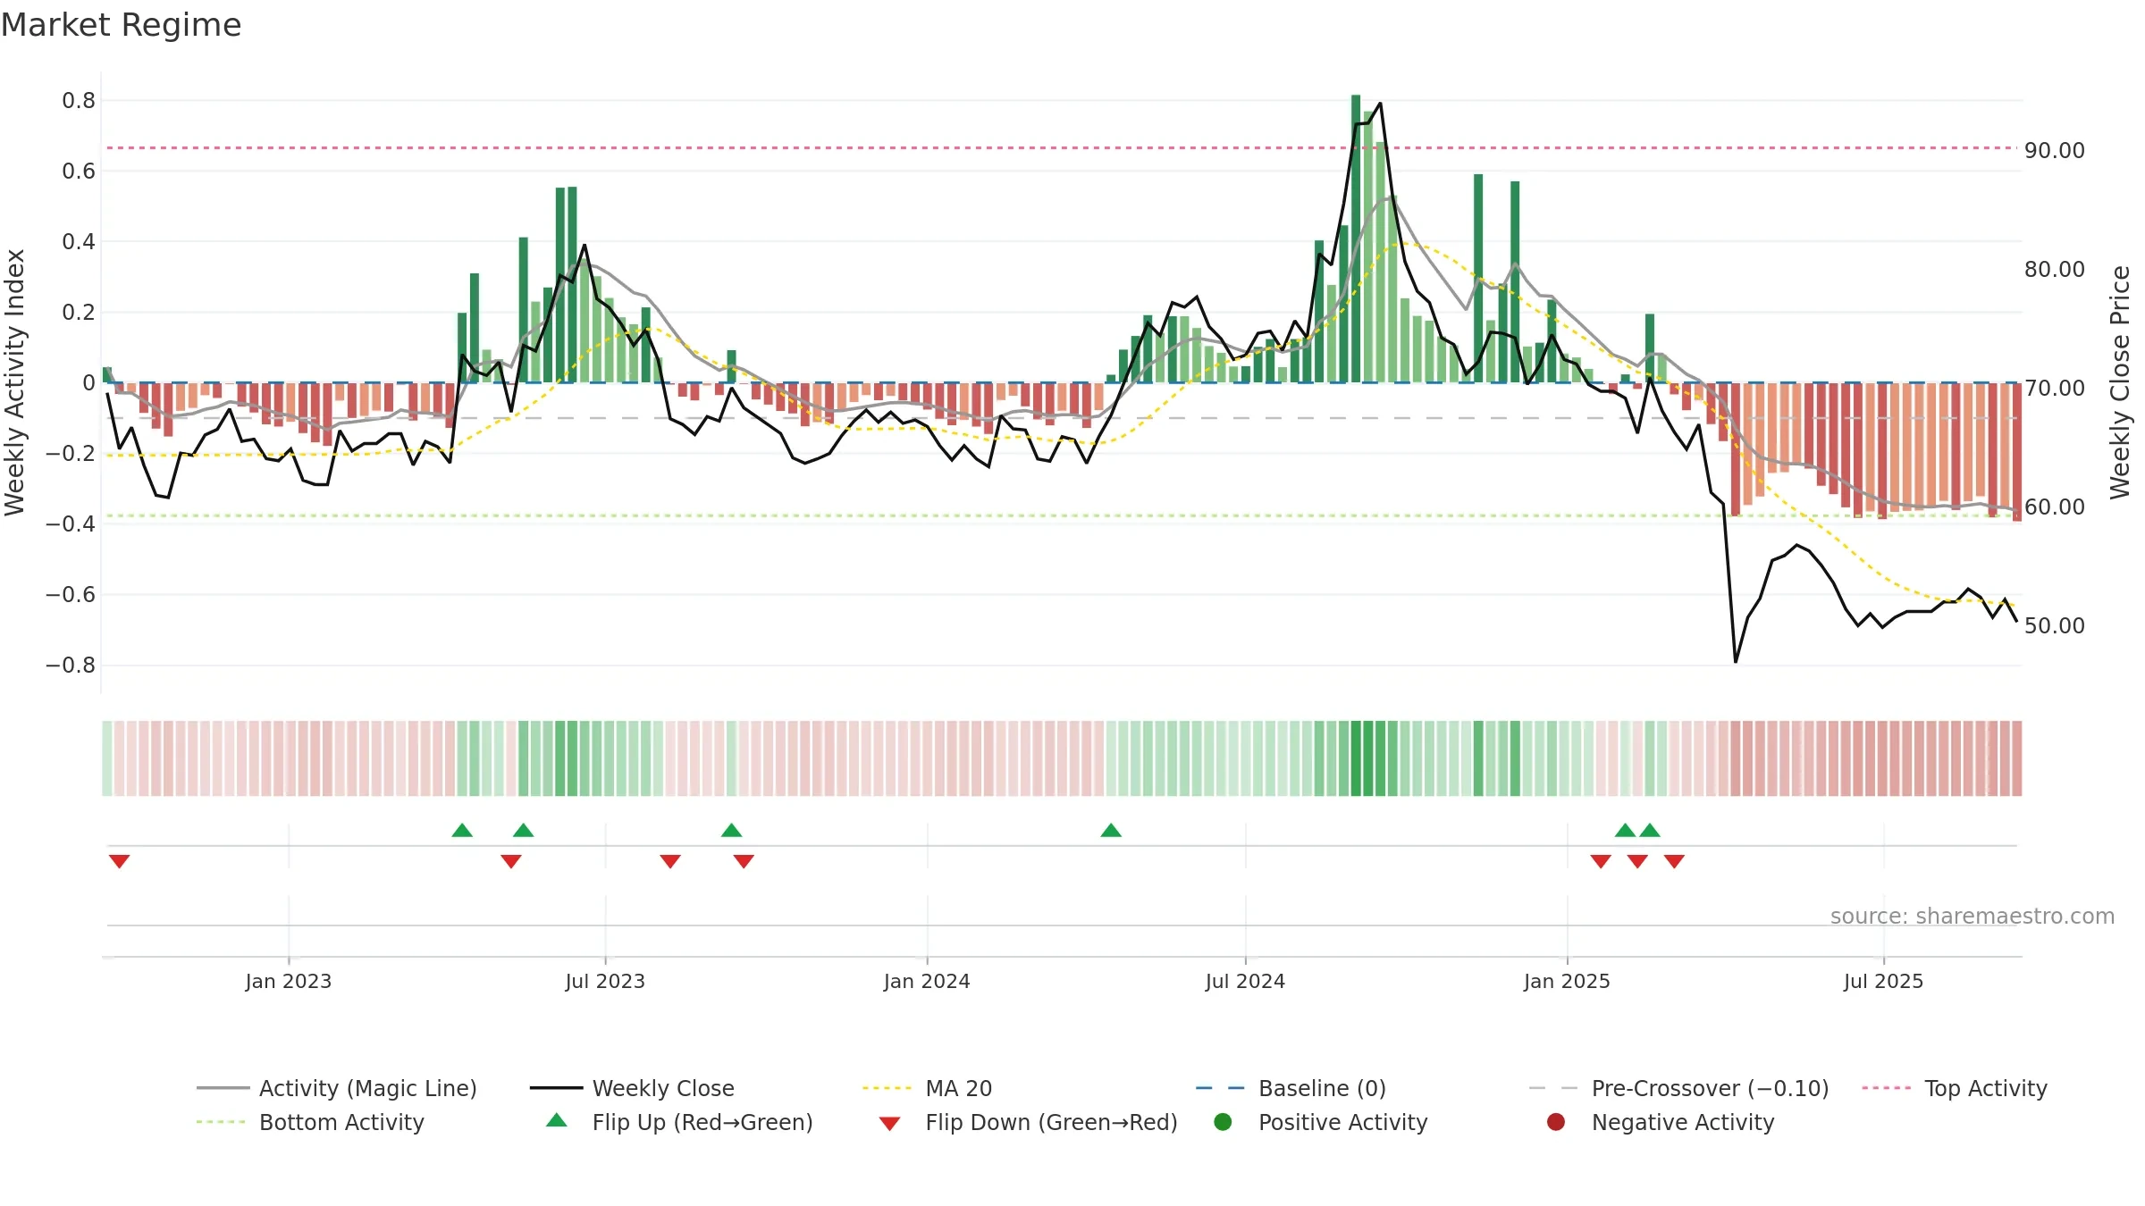Click the tallest green activity bar near September 2024
This screenshot has height=1206, width=2145.
(1356, 239)
